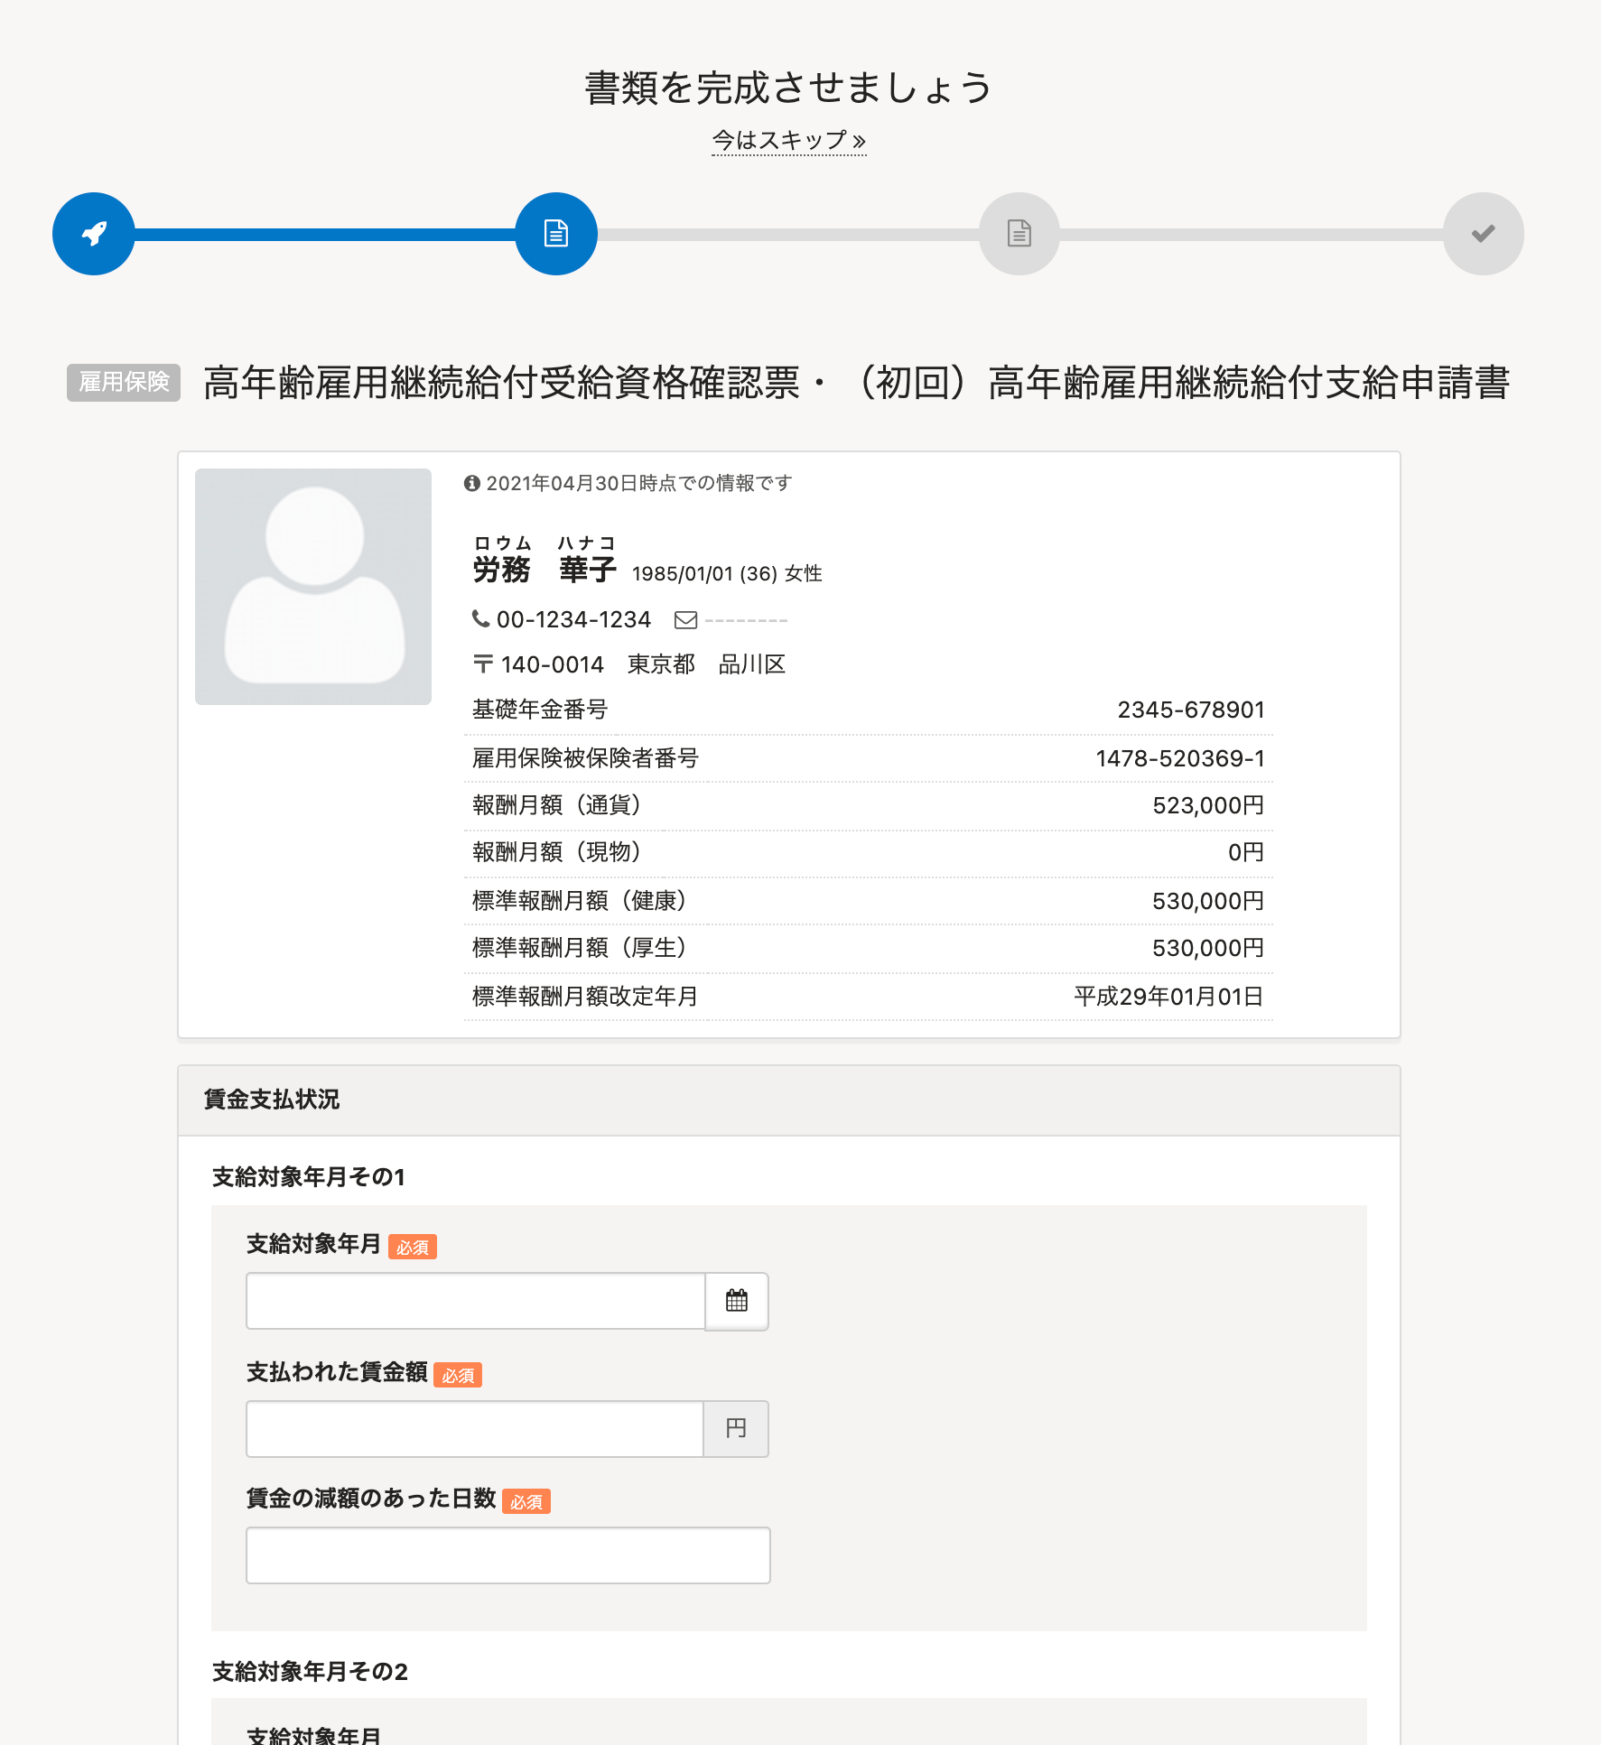Click the 円 unit addon on wage field

coord(736,1429)
